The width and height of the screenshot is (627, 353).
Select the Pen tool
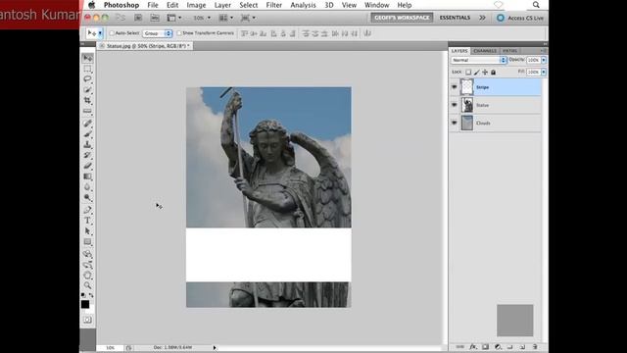87,210
